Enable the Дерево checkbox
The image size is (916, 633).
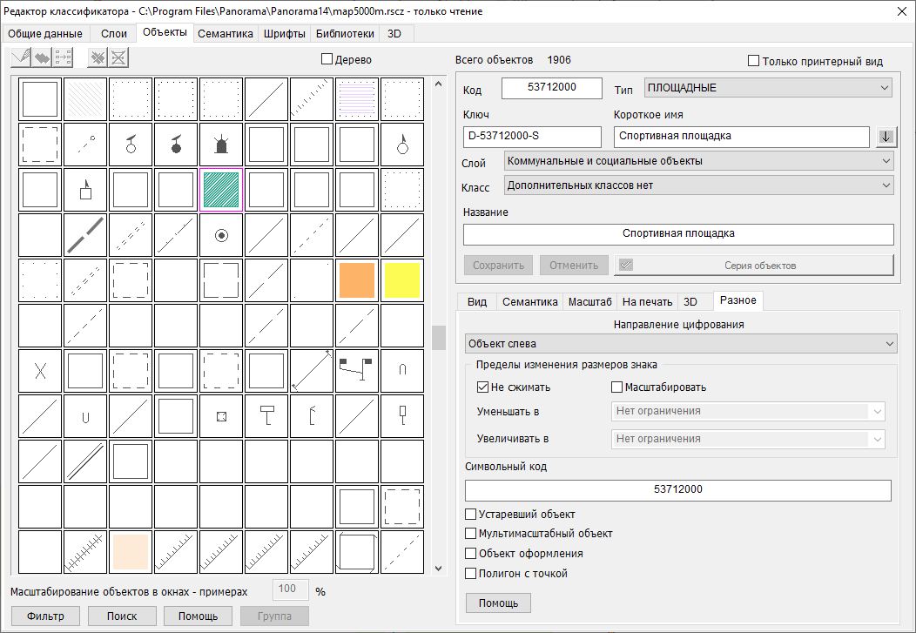pyautogui.click(x=327, y=60)
